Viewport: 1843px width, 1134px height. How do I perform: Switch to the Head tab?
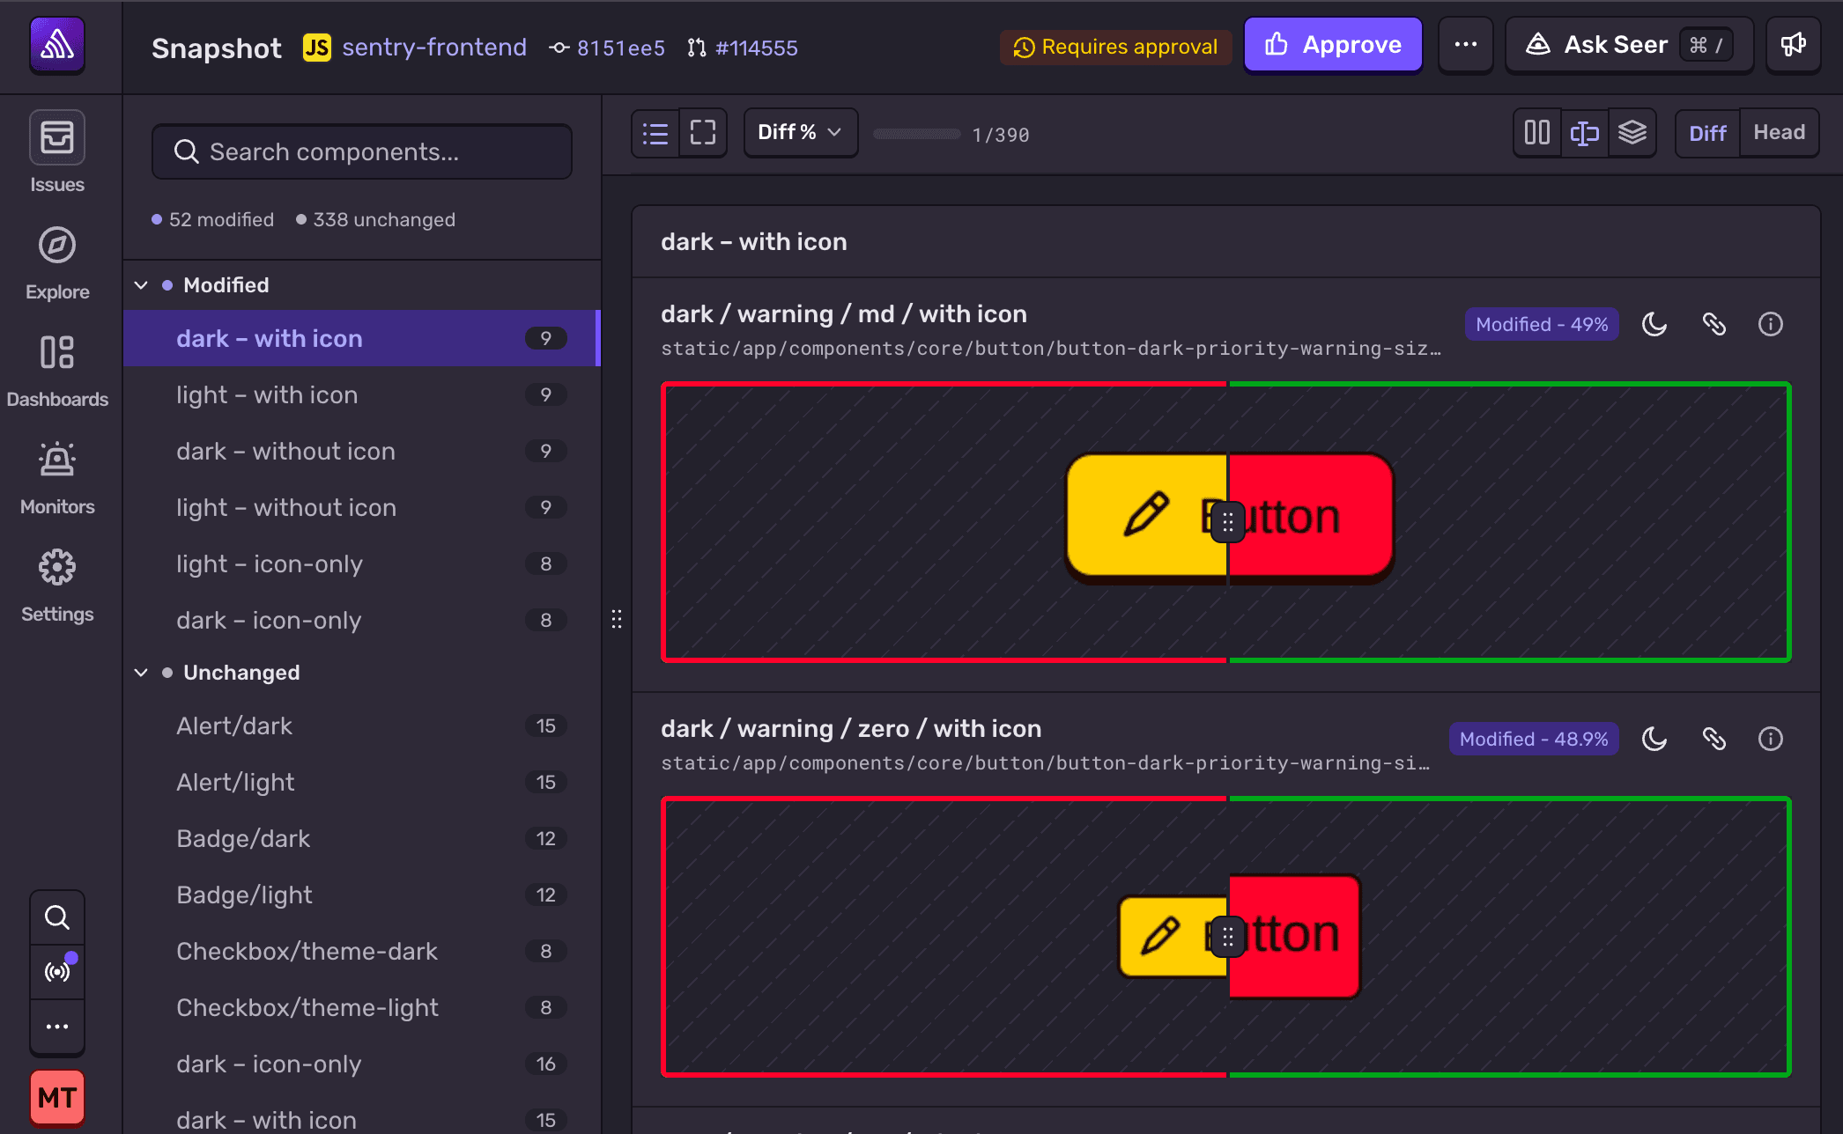1780,133
